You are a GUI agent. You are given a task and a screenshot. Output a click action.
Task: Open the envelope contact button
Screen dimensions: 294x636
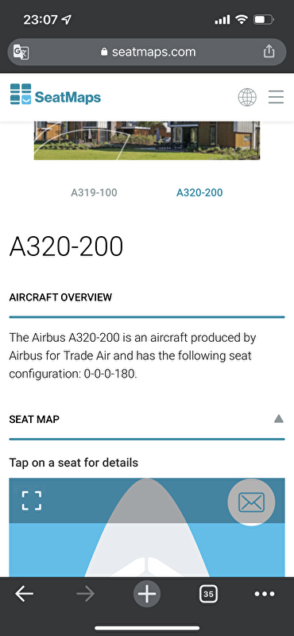251,502
